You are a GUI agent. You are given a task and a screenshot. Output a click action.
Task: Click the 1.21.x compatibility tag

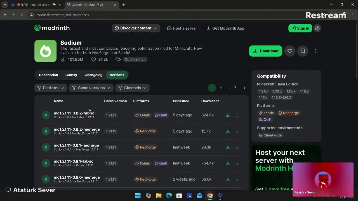(x=263, y=91)
